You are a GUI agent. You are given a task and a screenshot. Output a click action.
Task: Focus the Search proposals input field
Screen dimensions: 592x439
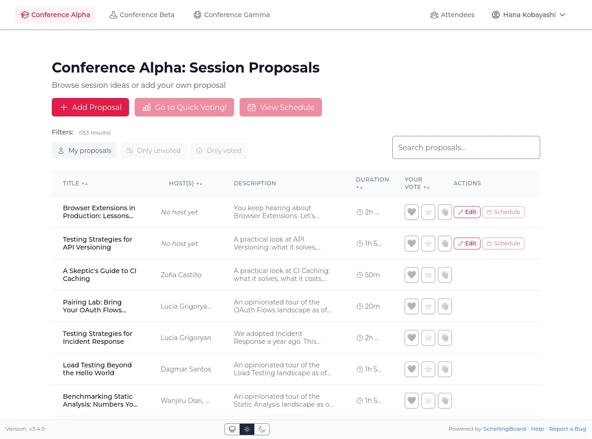[x=466, y=147]
